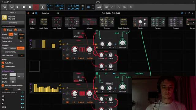196x110 pixels.
Task: Set Retrigger to Always
Action: point(21,48)
